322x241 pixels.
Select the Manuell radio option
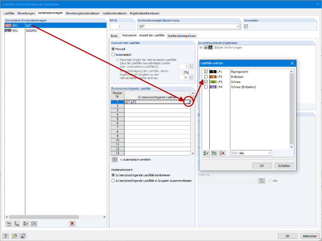coord(113,49)
